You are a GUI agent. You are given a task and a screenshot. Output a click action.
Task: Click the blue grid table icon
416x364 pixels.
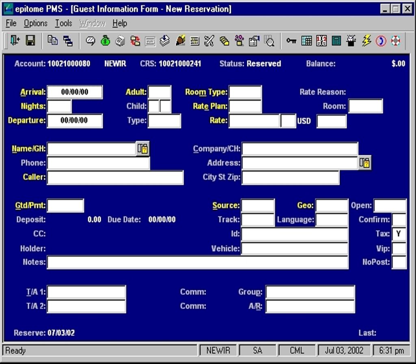pos(306,41)
